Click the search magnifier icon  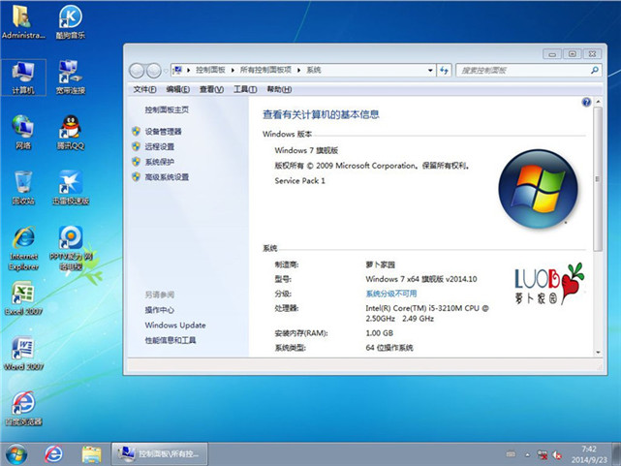pyautogui.click(x=595, y=70)
